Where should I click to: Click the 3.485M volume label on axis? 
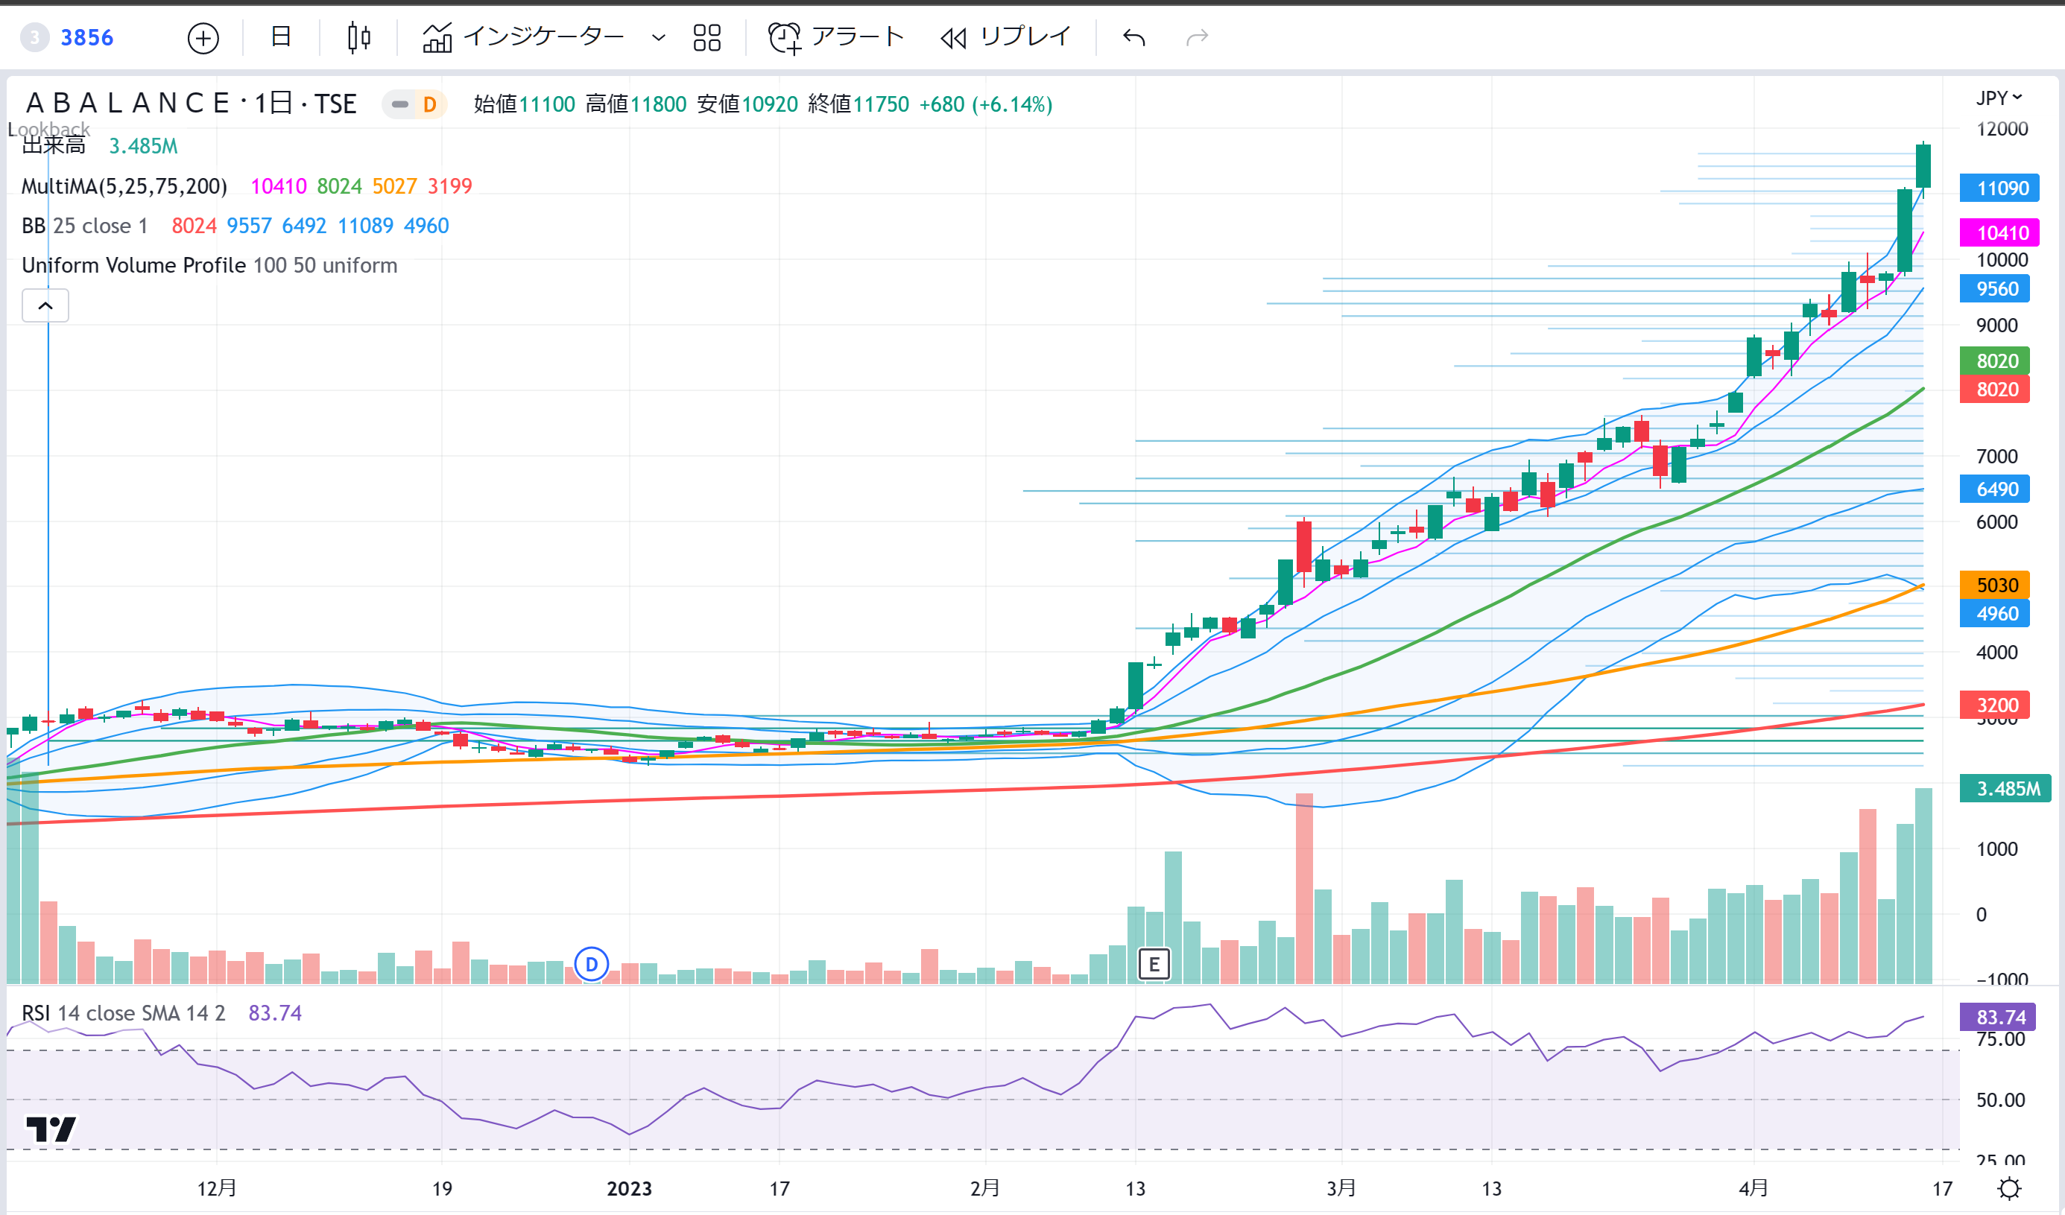click(2005, 789)
